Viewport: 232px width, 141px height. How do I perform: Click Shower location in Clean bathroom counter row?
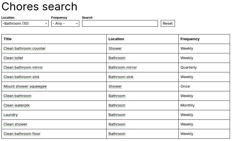115,49
